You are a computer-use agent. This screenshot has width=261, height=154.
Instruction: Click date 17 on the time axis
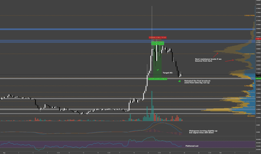click(120, 153)
